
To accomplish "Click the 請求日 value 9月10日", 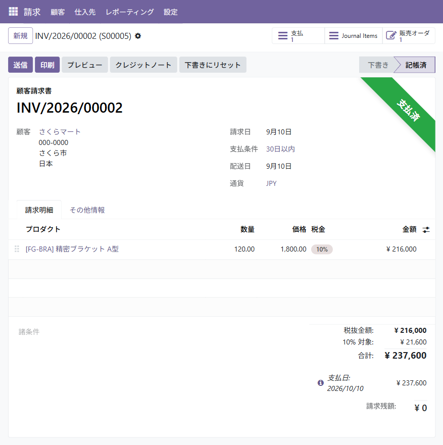I will tap(279, 132).
